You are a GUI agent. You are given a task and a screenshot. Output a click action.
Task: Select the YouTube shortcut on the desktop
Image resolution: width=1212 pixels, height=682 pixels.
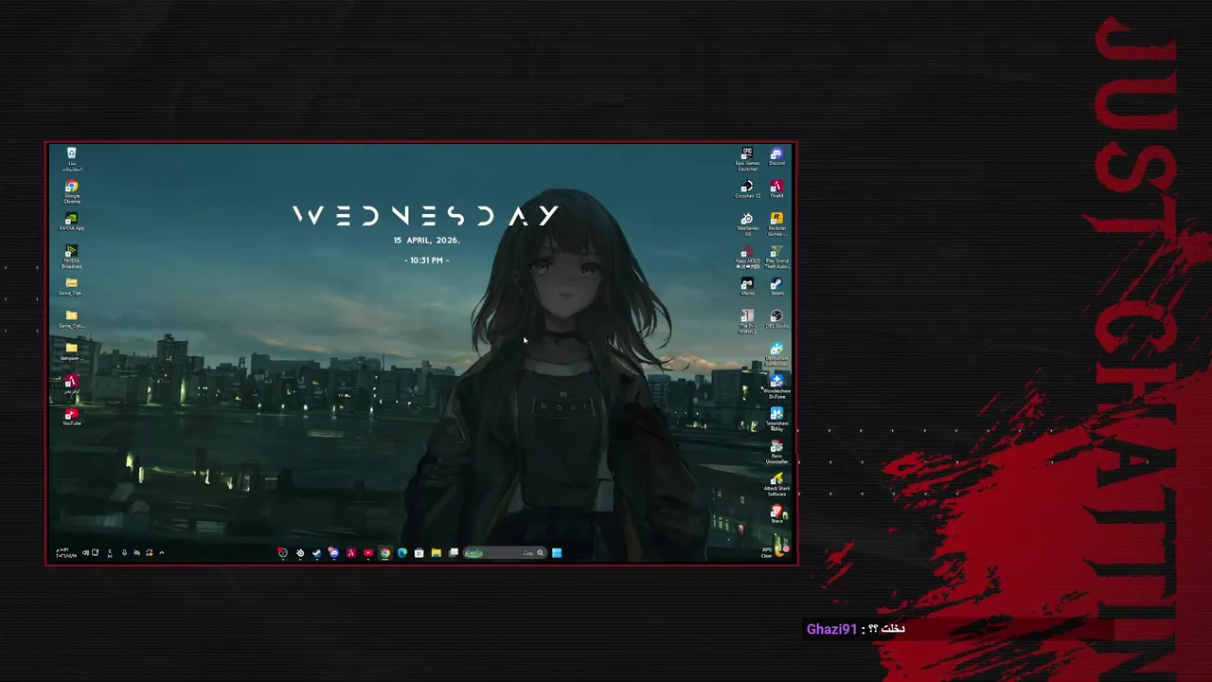71,417
